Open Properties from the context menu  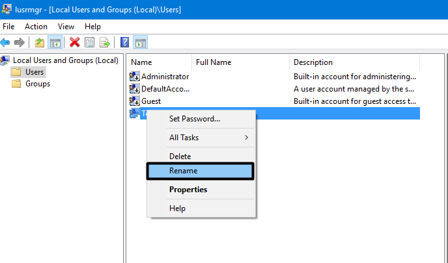pos(201,190)
